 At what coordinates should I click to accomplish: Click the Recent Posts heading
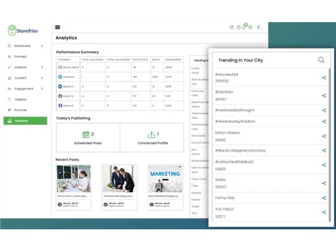click(x=67, y=159)
